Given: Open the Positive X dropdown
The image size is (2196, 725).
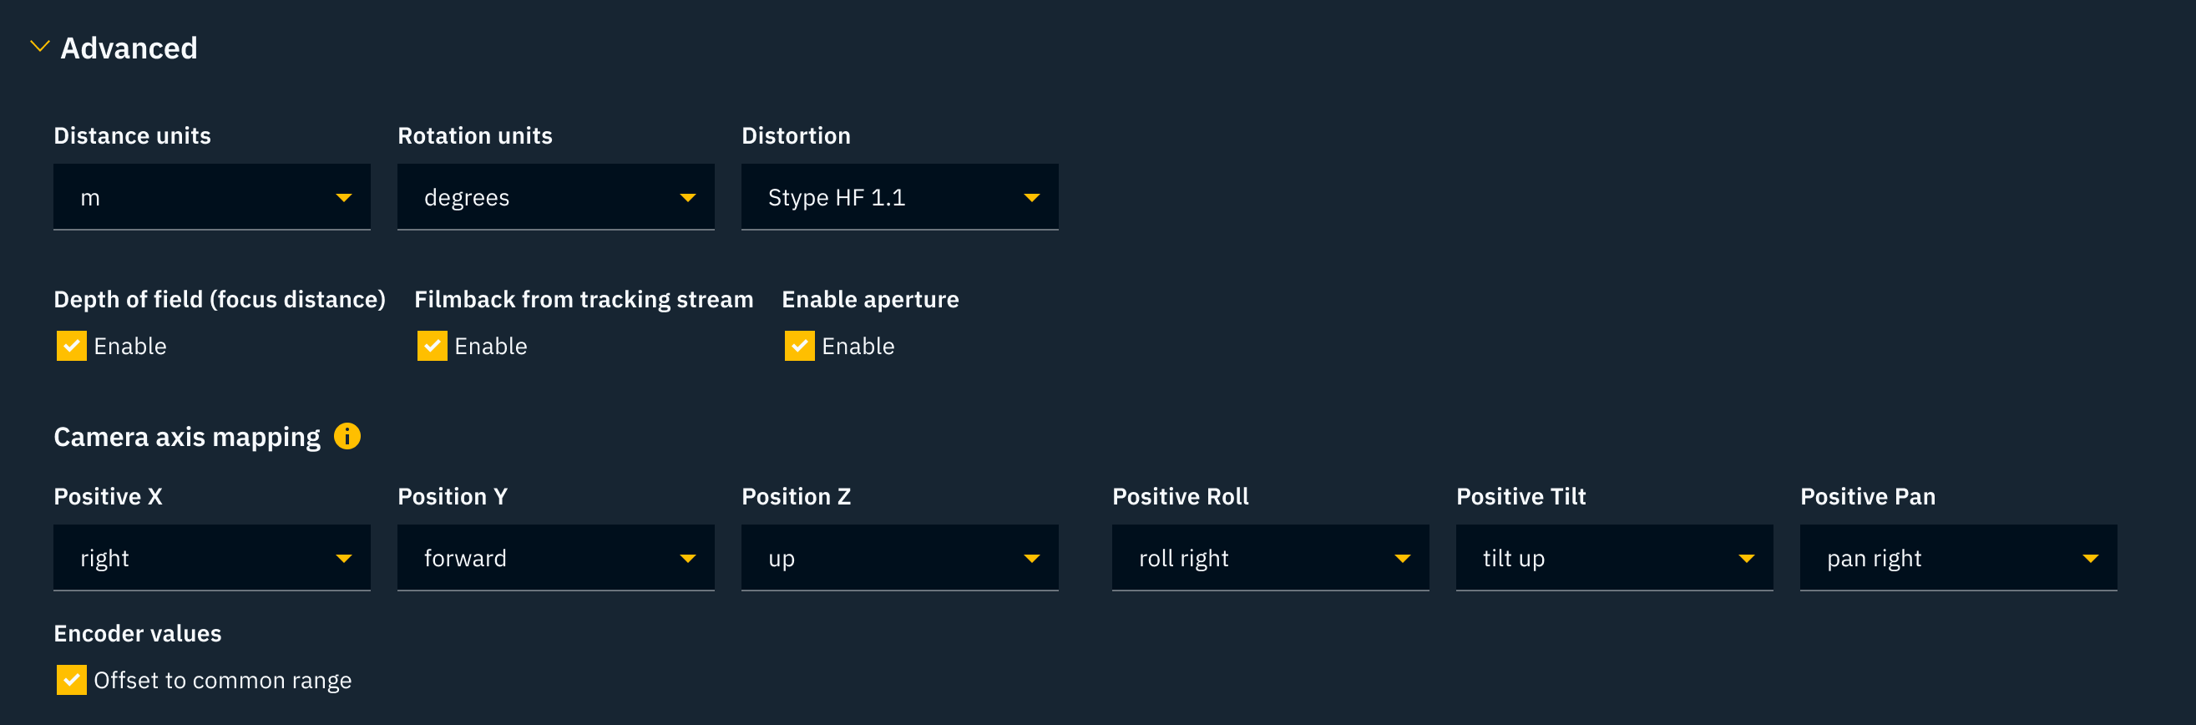Looking at the screenshot, I should point(211,558).
